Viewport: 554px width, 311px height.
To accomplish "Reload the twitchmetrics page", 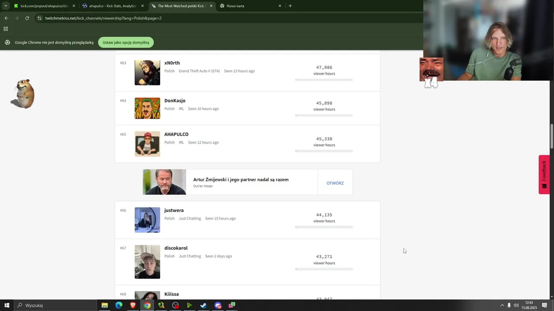I will (27, 18).
